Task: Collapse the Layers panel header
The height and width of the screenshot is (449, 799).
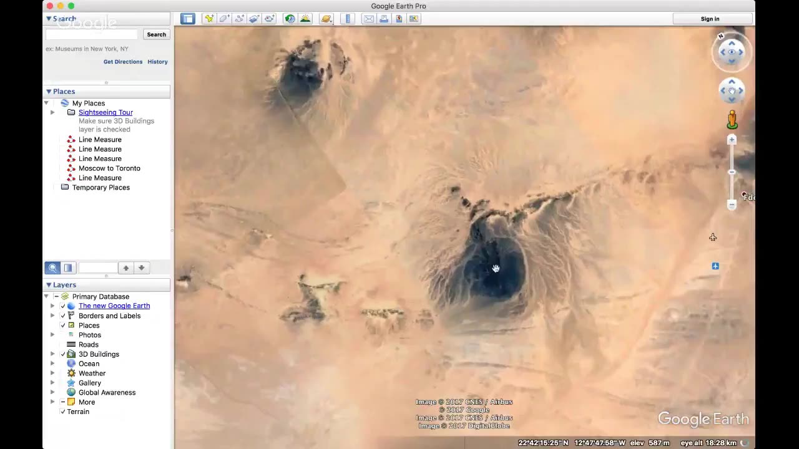Action: [49, 285]
